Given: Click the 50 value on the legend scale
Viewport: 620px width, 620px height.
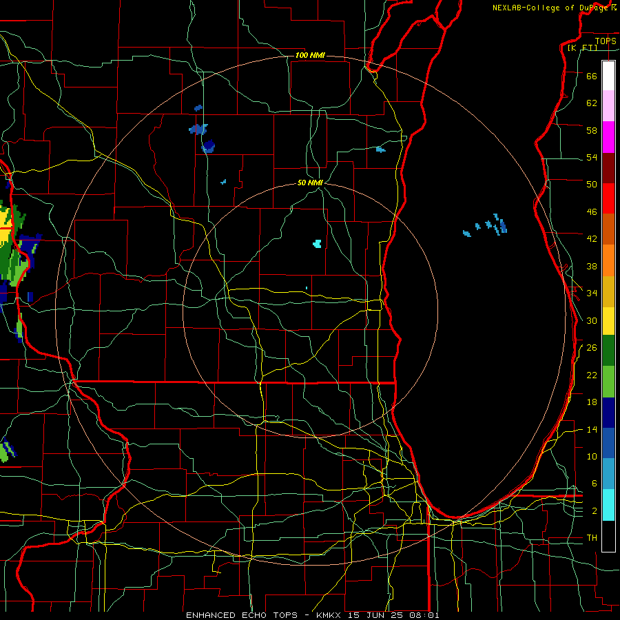Looking at the screenshot, I should pyautogui.click(x=592, y=185).
